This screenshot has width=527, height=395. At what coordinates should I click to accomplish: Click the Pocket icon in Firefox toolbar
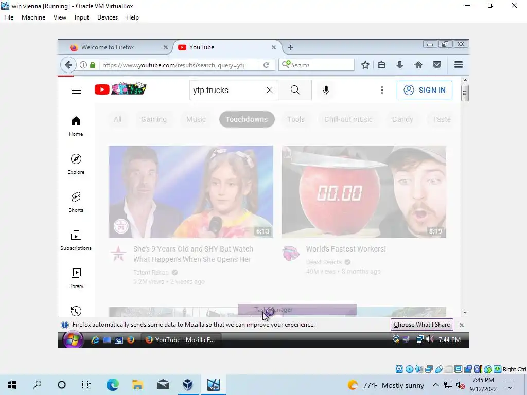click(x=436, y=65)
